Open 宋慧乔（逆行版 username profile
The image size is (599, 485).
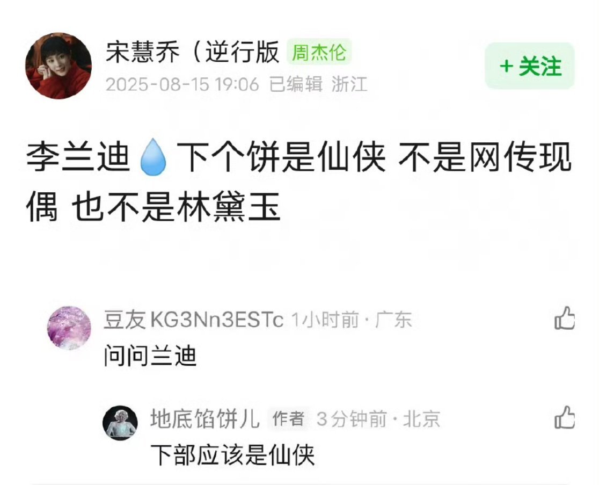pyautogui.click(x=193, y=52)
